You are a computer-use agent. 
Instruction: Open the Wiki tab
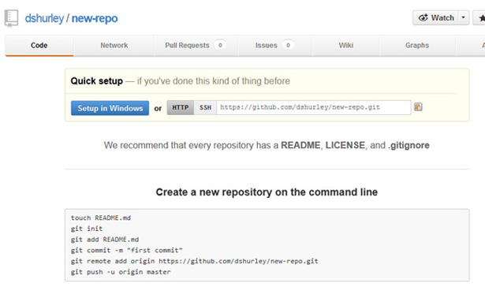346,46
